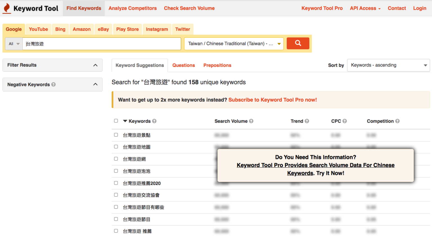This screenshot has width=432, height=237.
Task: Check the box for 台灣旅遊地圖
Action: 116,147
